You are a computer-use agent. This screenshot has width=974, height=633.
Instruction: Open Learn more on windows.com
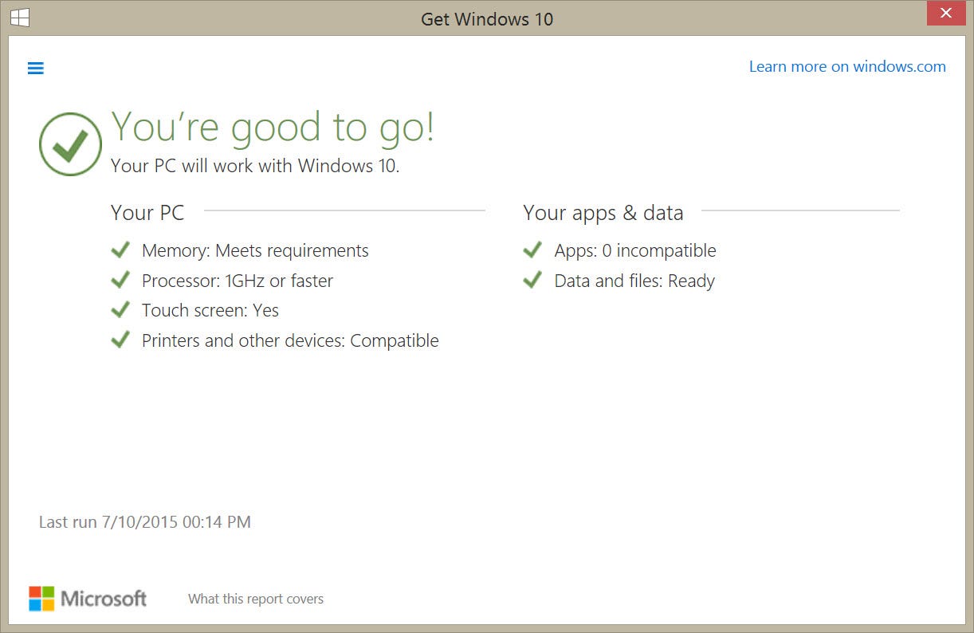pyautogui.click(x=847, y=66)
